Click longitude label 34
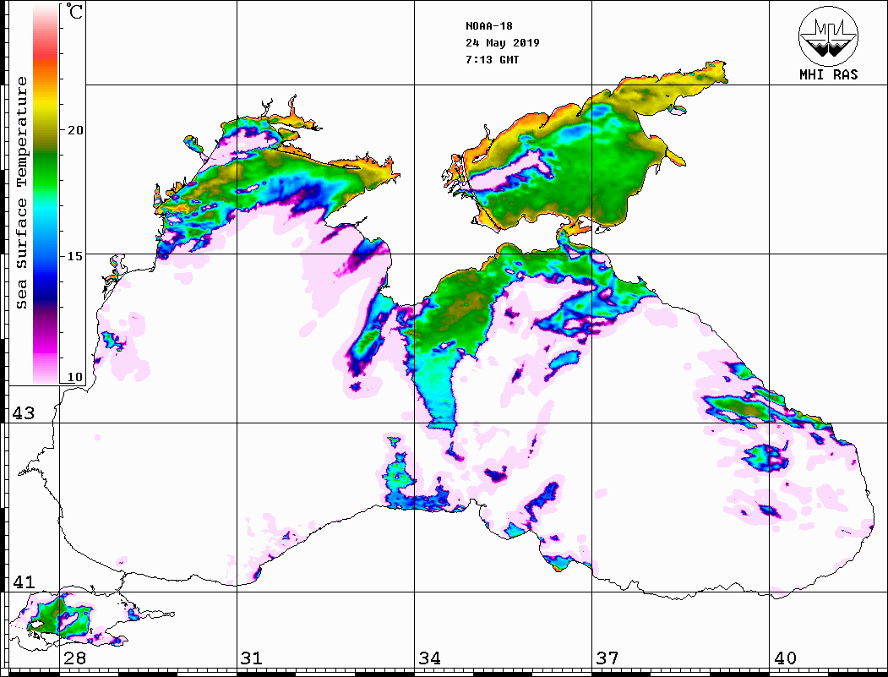Screen dimensions: 888x677 [x=429, y=658]
